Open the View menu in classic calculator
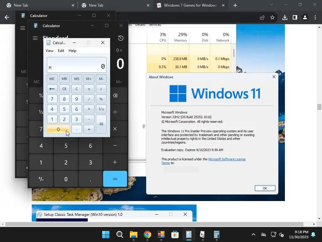The image size is (322, 242). [x=49, y=51]
